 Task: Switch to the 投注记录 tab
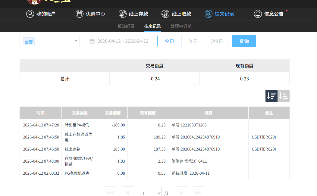tap(126, 26)
